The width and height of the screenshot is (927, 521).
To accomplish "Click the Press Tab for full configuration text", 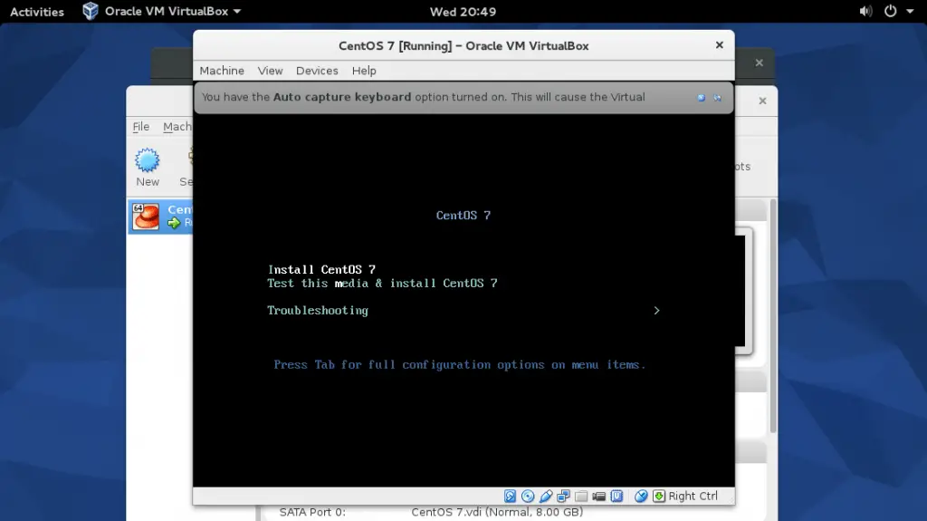I will click(459, 364).
